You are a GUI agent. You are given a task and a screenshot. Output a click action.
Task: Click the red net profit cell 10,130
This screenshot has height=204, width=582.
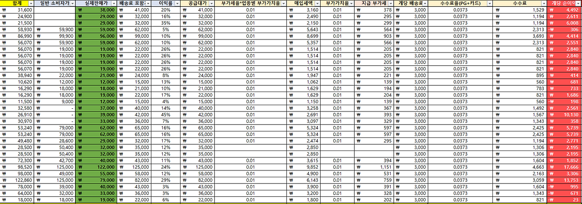click(x=565, y=115)
